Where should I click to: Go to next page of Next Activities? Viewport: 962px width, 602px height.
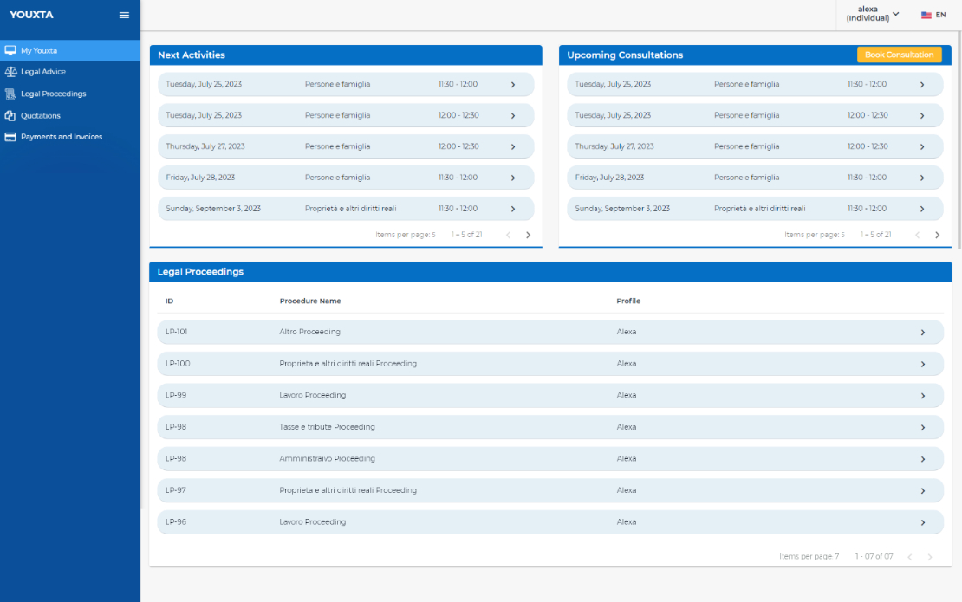528,235
